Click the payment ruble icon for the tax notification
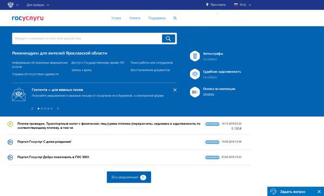The width and height of the screenshot is (324, 196). 10,124
